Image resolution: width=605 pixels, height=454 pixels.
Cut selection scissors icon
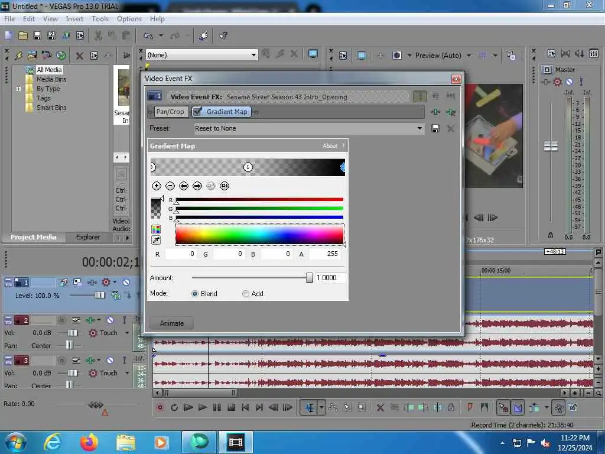[98, 36]
